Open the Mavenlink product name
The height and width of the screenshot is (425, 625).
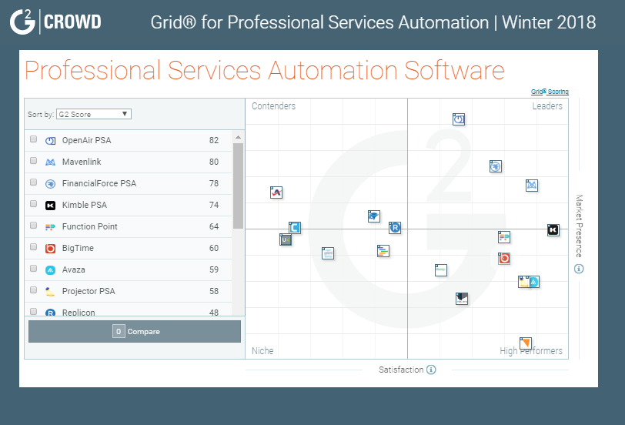pos(82,162)
